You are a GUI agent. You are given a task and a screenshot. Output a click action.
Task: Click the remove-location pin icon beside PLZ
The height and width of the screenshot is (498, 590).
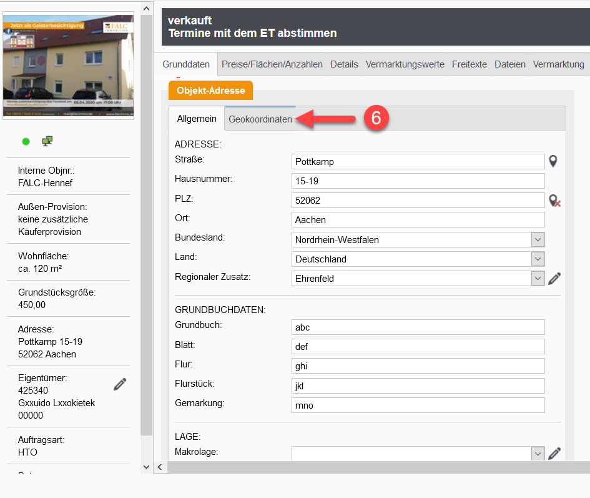(x=554, y=201)
